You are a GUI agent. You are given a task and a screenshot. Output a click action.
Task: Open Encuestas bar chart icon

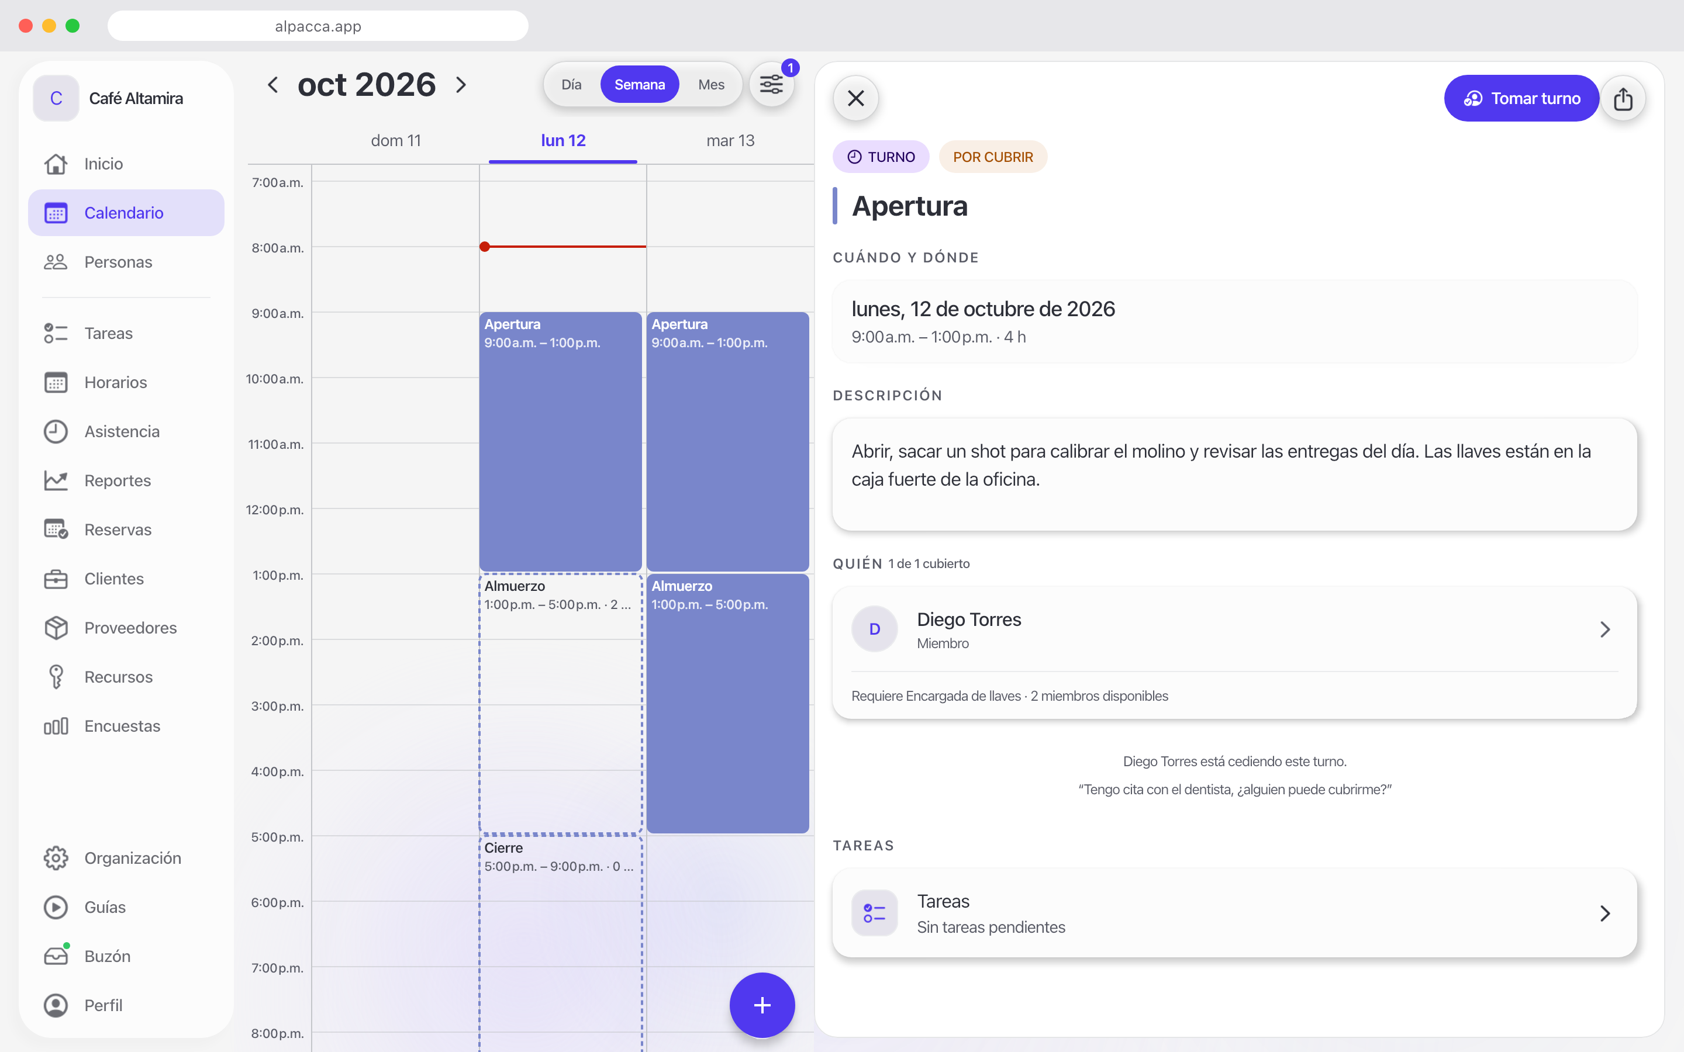click(x=56, y=726)
